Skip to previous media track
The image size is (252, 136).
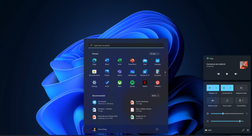pyautogui.click(x=218, y=74)
